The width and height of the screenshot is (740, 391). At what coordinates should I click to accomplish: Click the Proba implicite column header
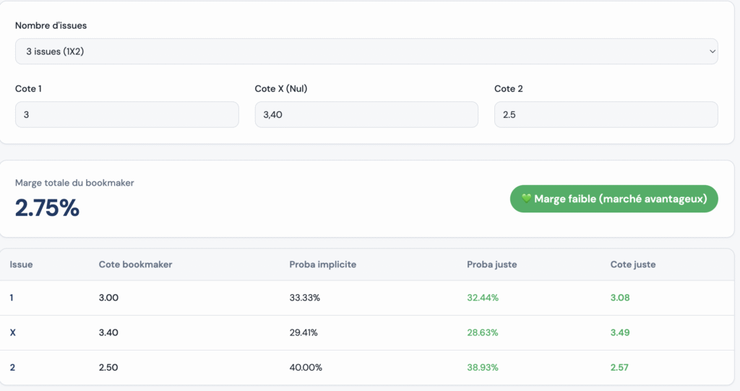322,265
